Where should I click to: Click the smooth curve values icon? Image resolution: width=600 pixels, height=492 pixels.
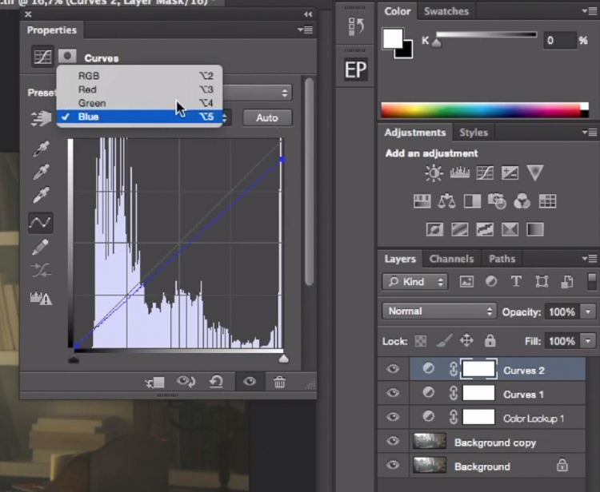pyautogui.click(x=41, y=271)
